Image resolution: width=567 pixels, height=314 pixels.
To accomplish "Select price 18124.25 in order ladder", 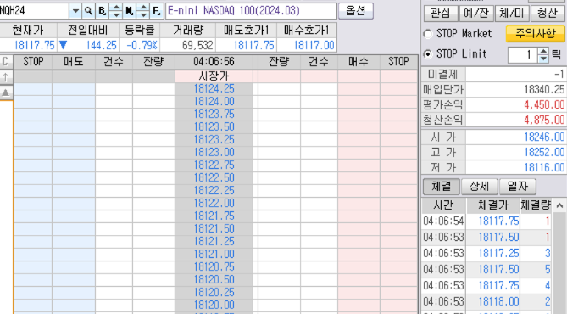I will [x=214, y=89].
